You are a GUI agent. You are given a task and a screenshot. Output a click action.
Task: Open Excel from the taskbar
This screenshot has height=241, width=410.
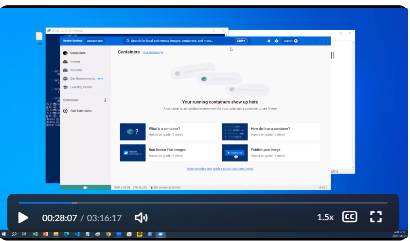(x=35, y=235)
